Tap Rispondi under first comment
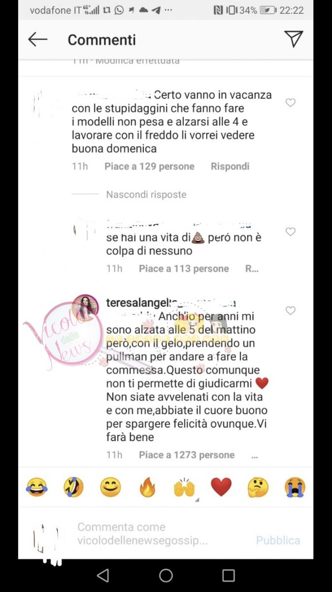This screenshot has width=332, height=592. pyautogui.click(x=230, y=166)
